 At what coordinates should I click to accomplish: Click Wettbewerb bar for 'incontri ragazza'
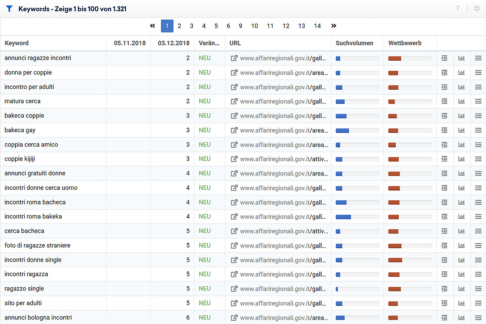(410, 274)
